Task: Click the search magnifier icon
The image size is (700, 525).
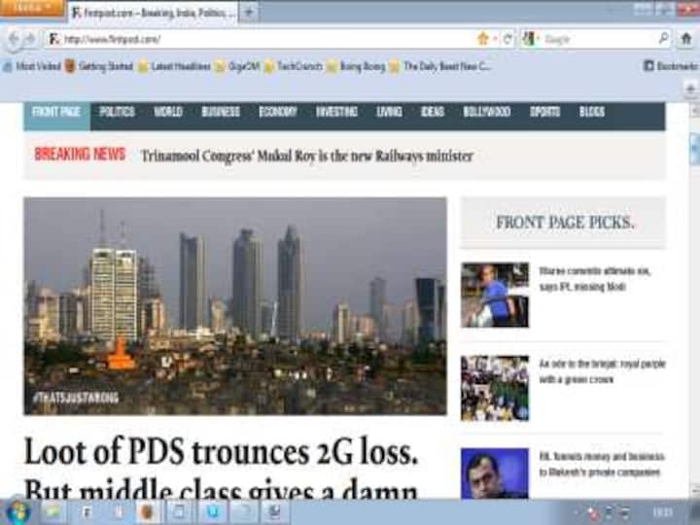Action: coord(663,39)
